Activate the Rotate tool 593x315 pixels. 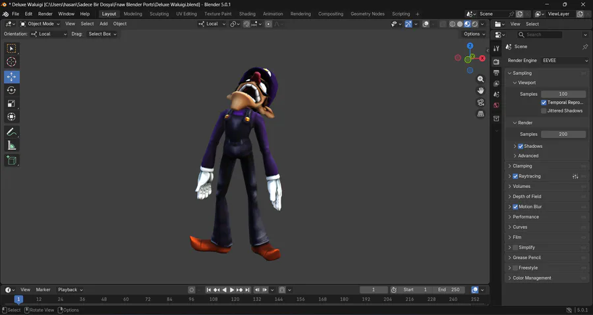11,90
